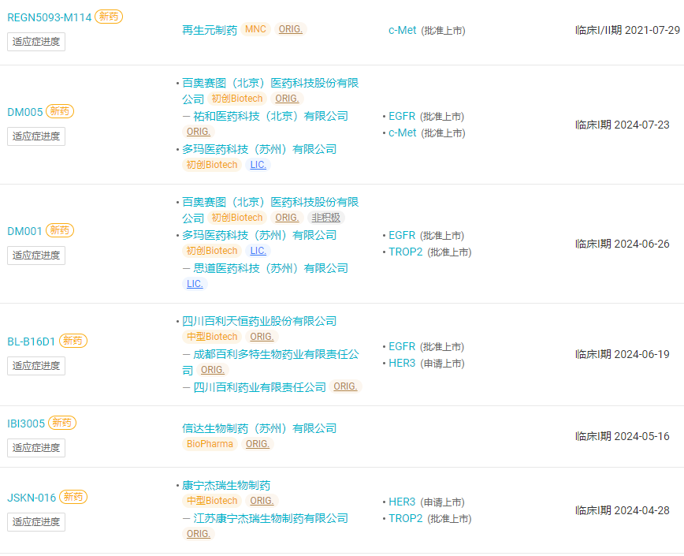Open the c-Met target in REGN5093-M114 row
Image resolution: width=684 pixels, height=556 pixels.
tap(402, 30)
